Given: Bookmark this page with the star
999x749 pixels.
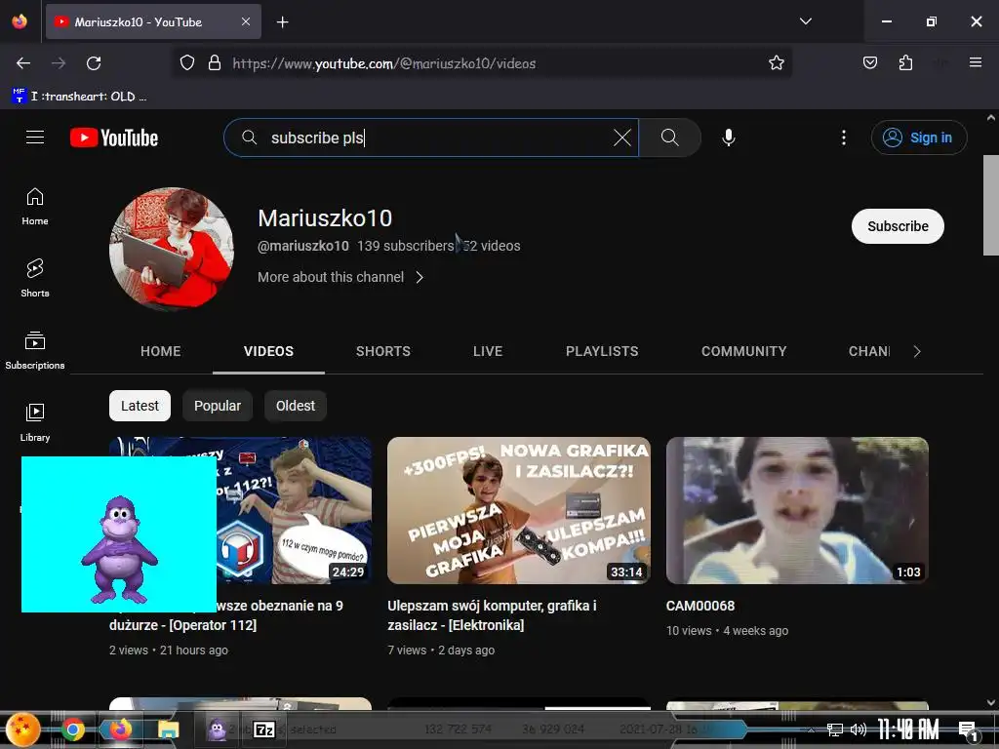Looking at the screenshot, I should click(x=776, y=63).
